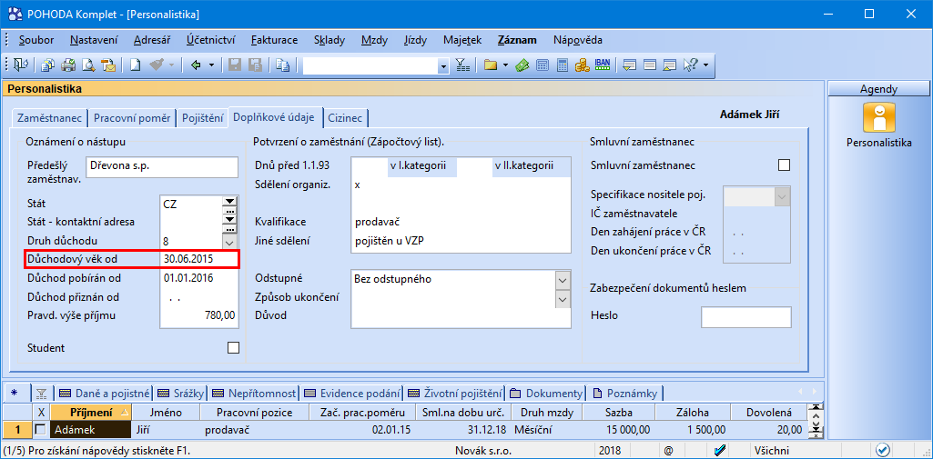Expand the arrow next to the green back icon

(x=210, y=65)
